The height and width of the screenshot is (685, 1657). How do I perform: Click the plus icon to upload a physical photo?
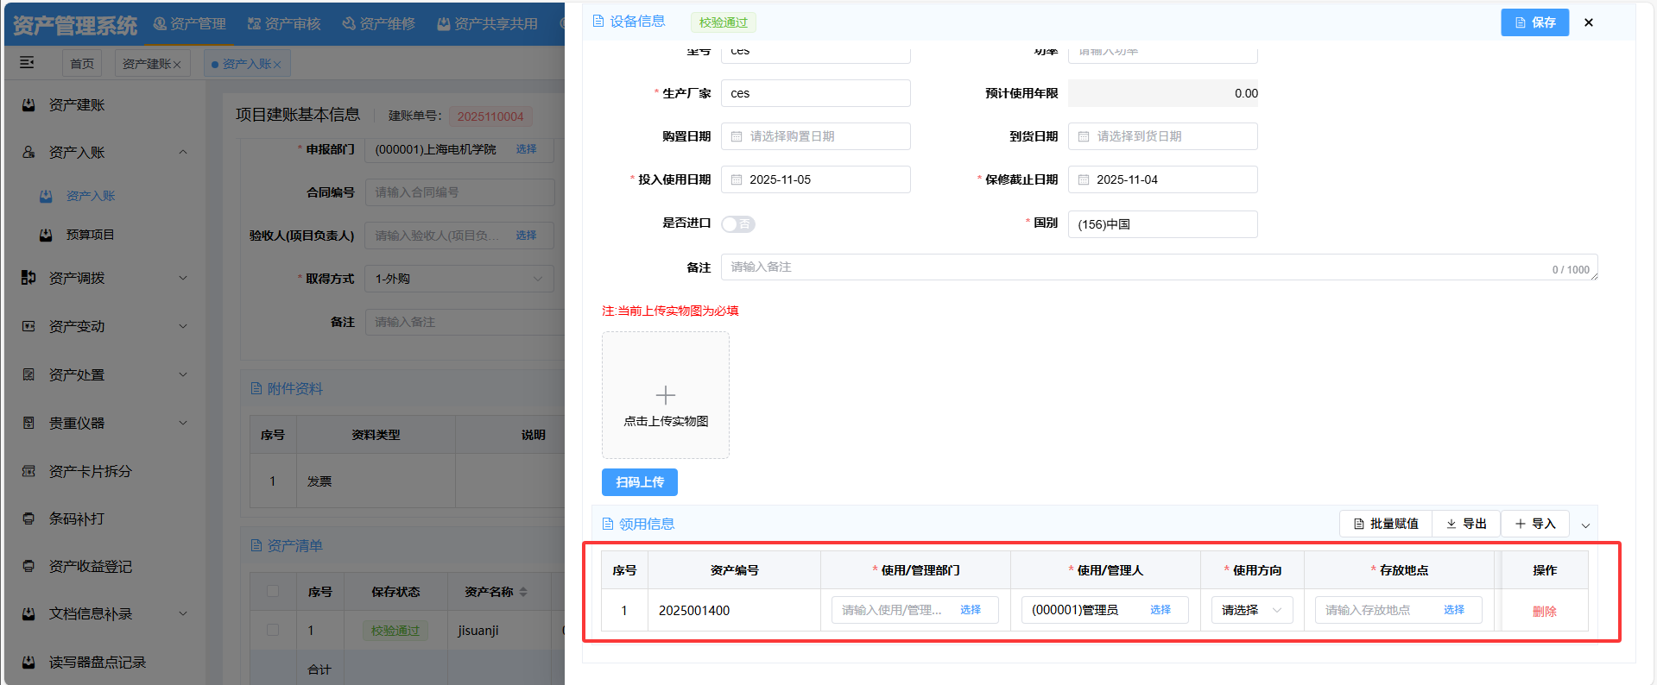(665, 395)
